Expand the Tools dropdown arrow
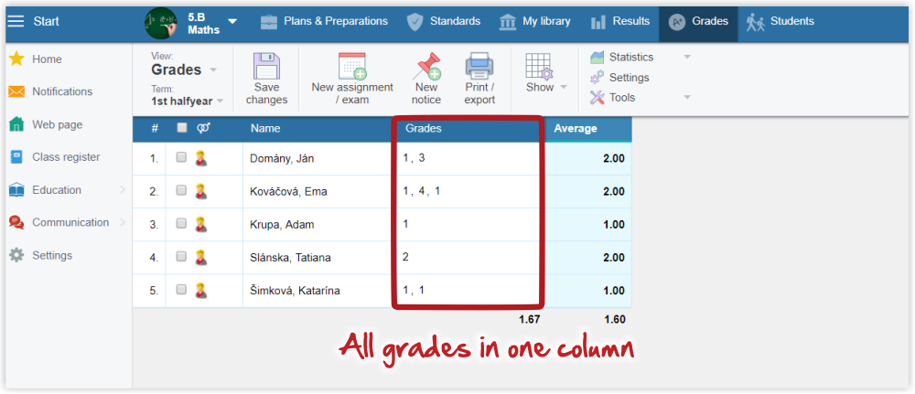 coord(687,97)
